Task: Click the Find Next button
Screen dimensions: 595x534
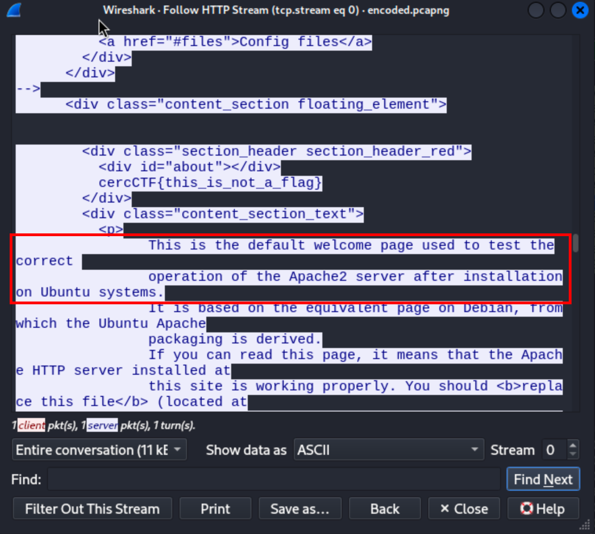Action: click(543, 480)
